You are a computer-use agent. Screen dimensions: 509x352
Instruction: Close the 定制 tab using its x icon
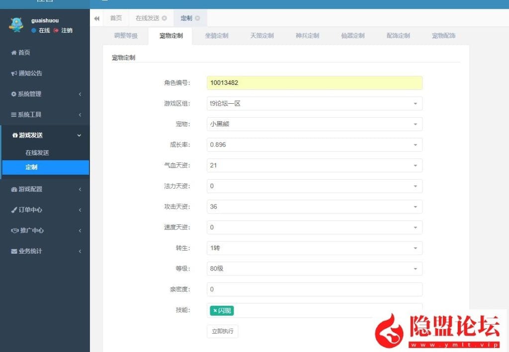point(197,18)
